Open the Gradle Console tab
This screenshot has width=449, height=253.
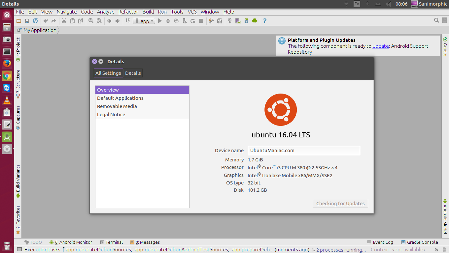coord(420,242)
